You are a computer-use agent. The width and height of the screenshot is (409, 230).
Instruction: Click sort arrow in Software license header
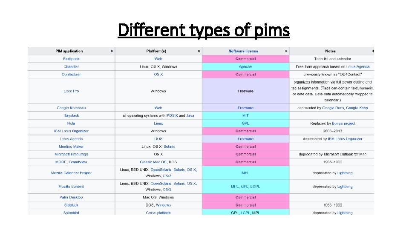point(286,51)
